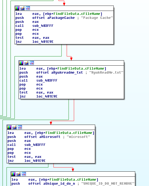Image resolution: width=149 pixels, height=186 pixels.
Task: Click 'push eax' in RyukReadMe.txt block
Action: pos(31,77)
